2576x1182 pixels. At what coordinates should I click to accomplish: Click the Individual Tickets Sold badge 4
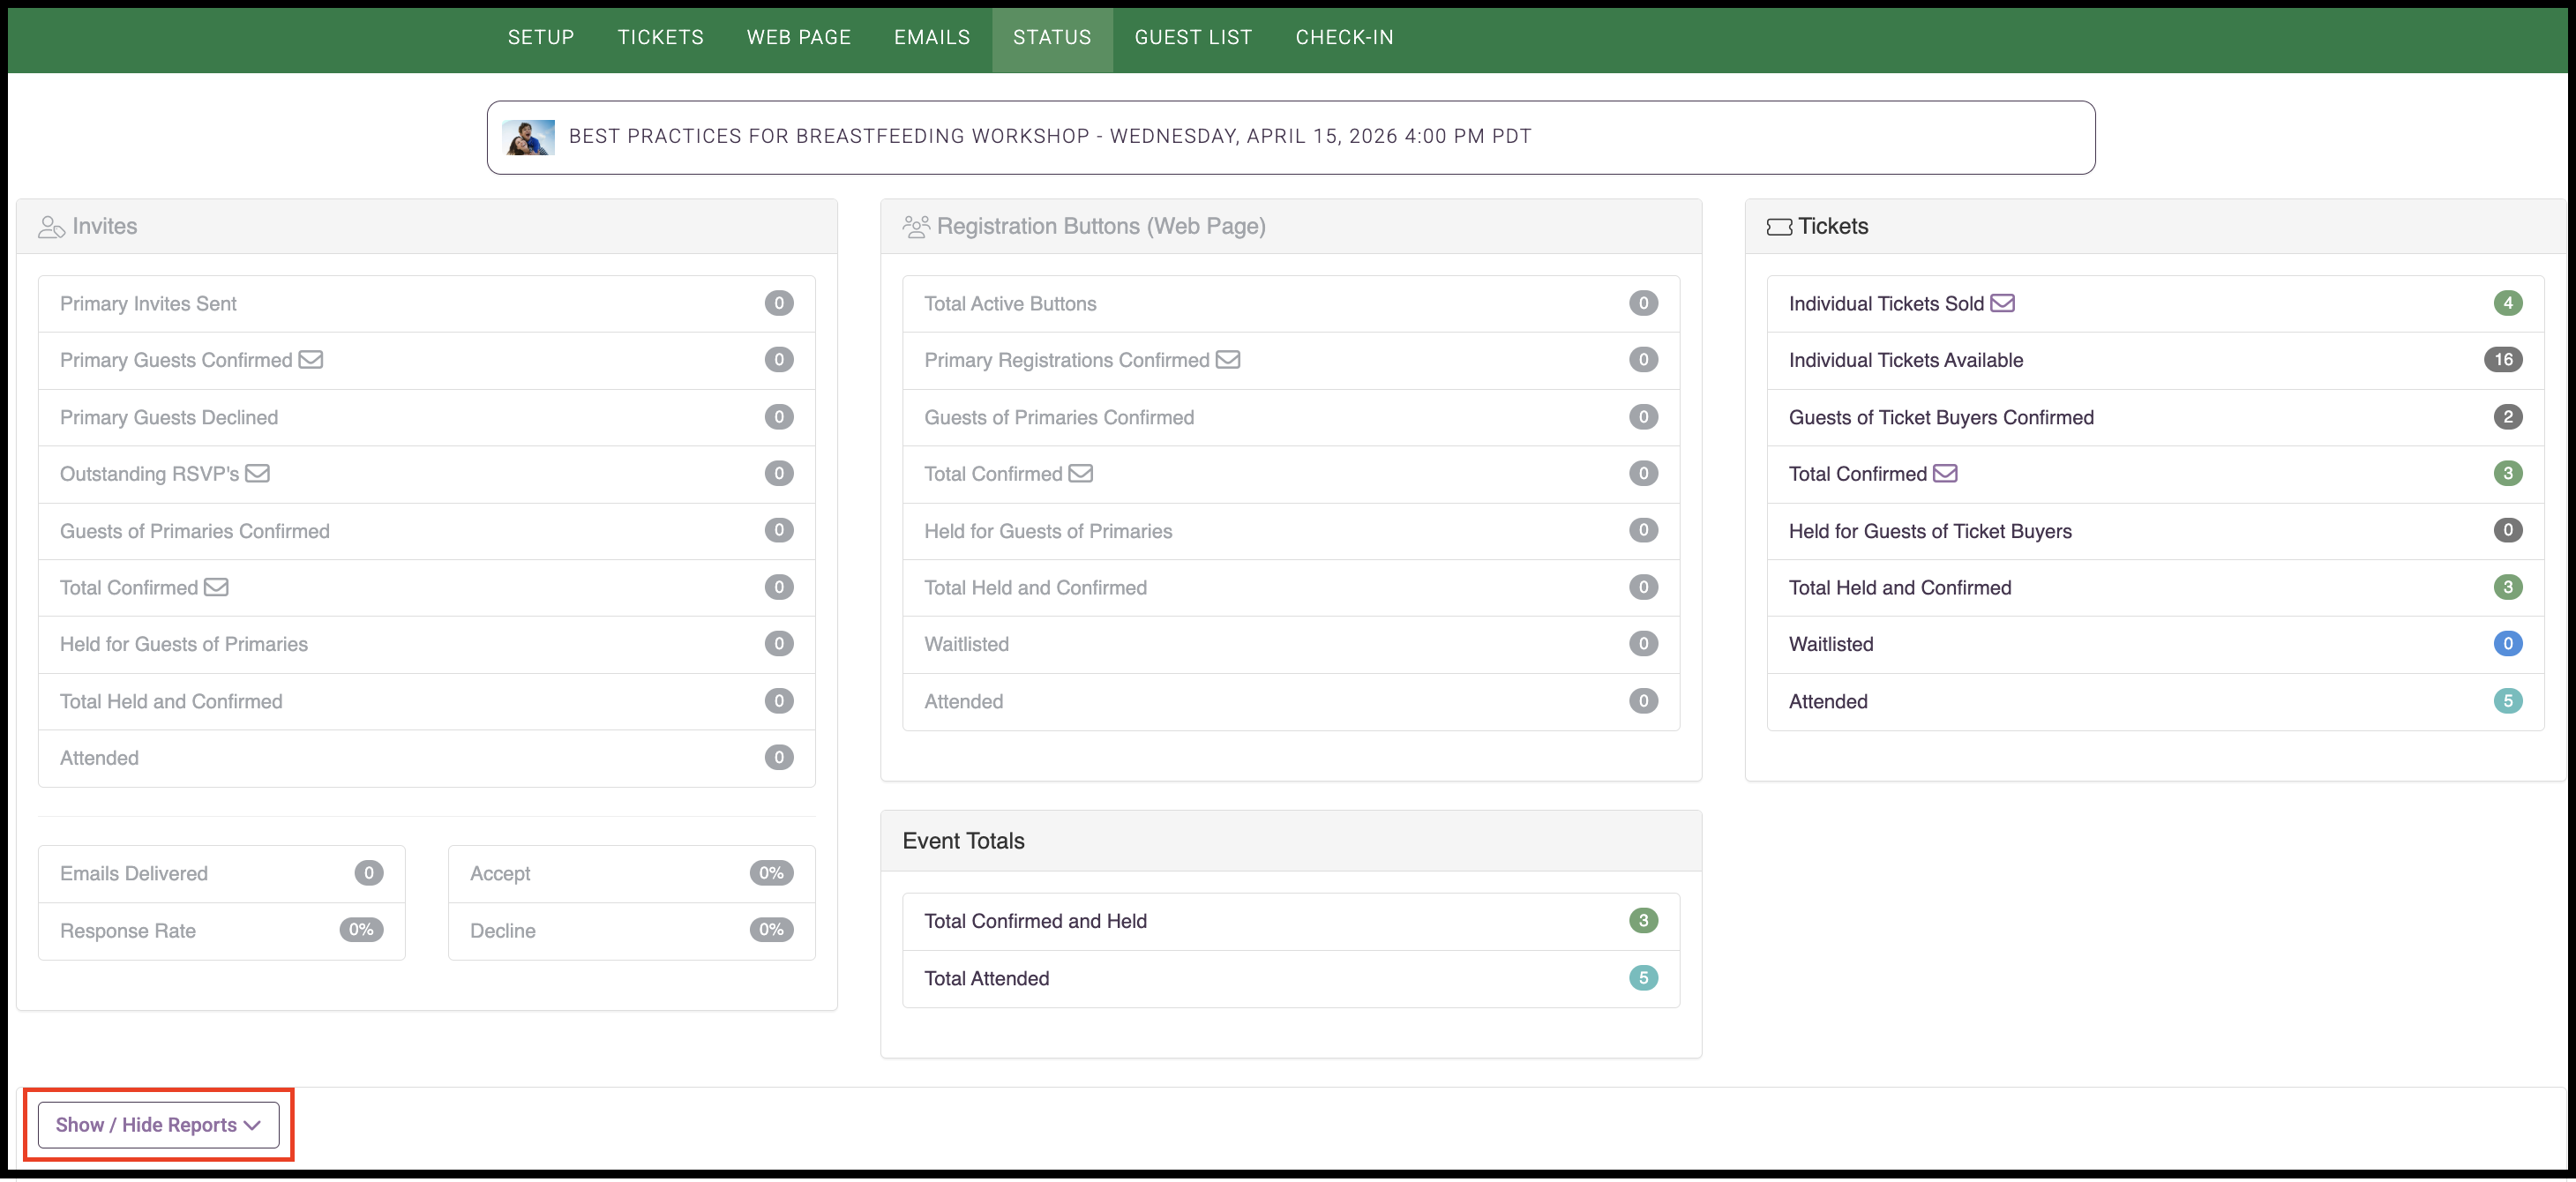[2507, 303]
